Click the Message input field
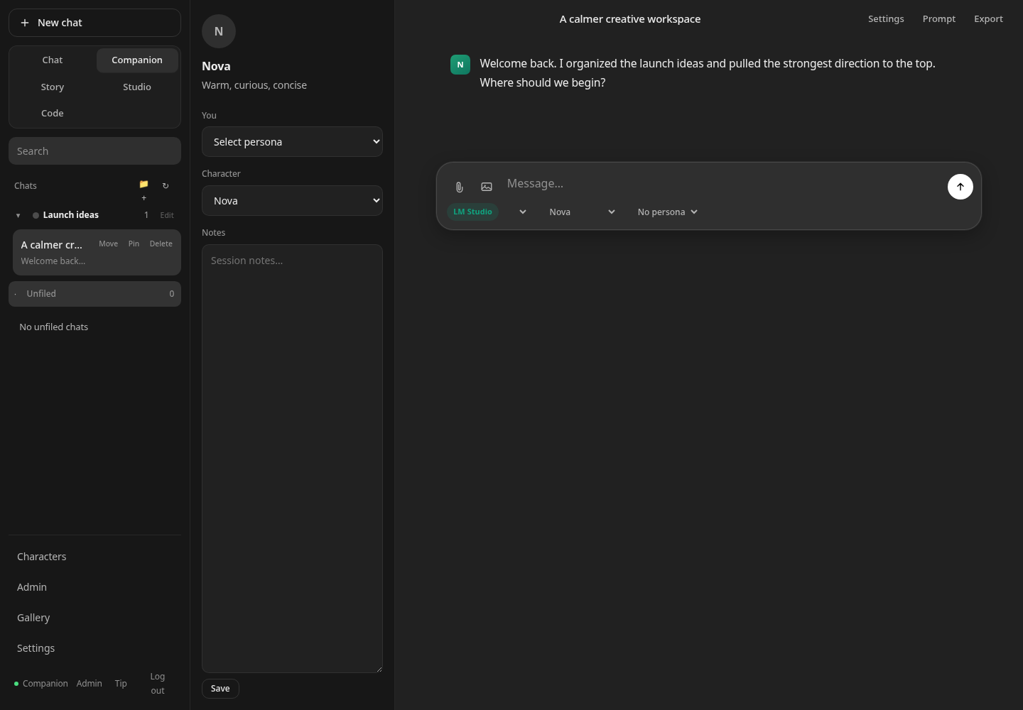Screen dimensions: 1023x710 pyautogui.click(x=722, y=184)
